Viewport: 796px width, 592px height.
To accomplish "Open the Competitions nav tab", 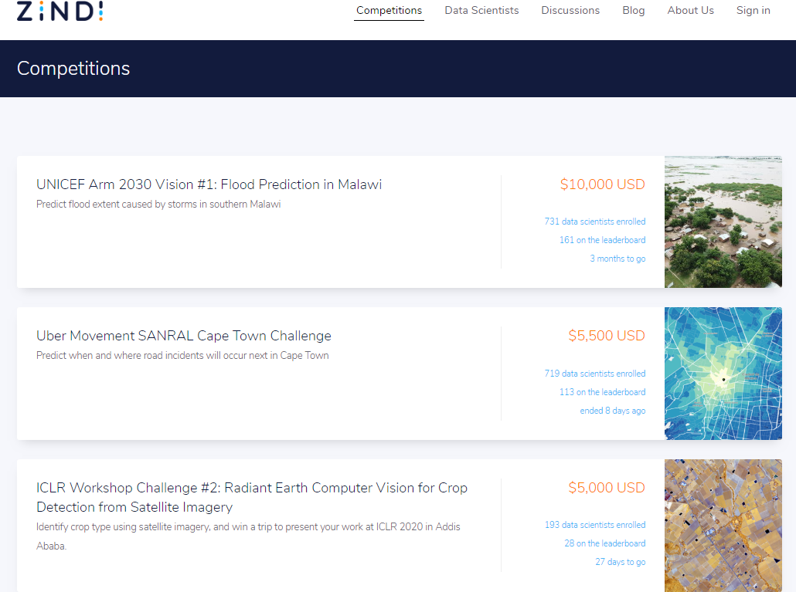I will click(389, 11).
